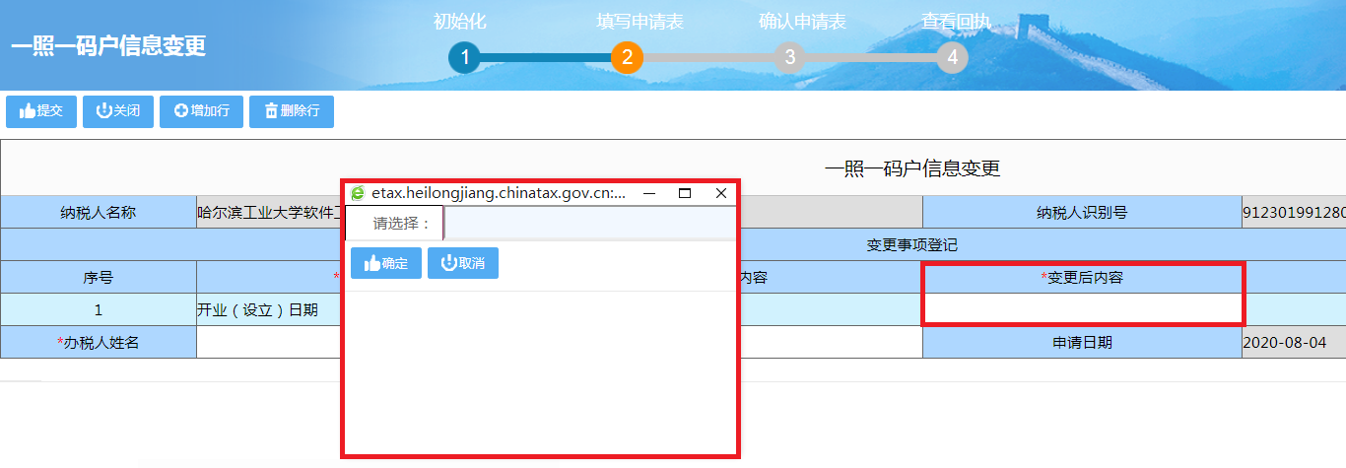Maximize the etax popup window
This screenshot has width=1346, height=468.
685,193
